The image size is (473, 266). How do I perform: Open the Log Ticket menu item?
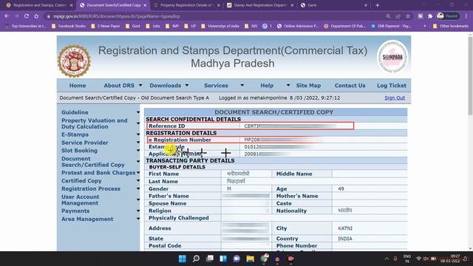coord(392,86)
